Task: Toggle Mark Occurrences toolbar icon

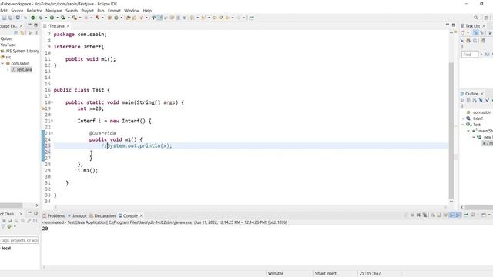Action: click(x=159, y=18)
